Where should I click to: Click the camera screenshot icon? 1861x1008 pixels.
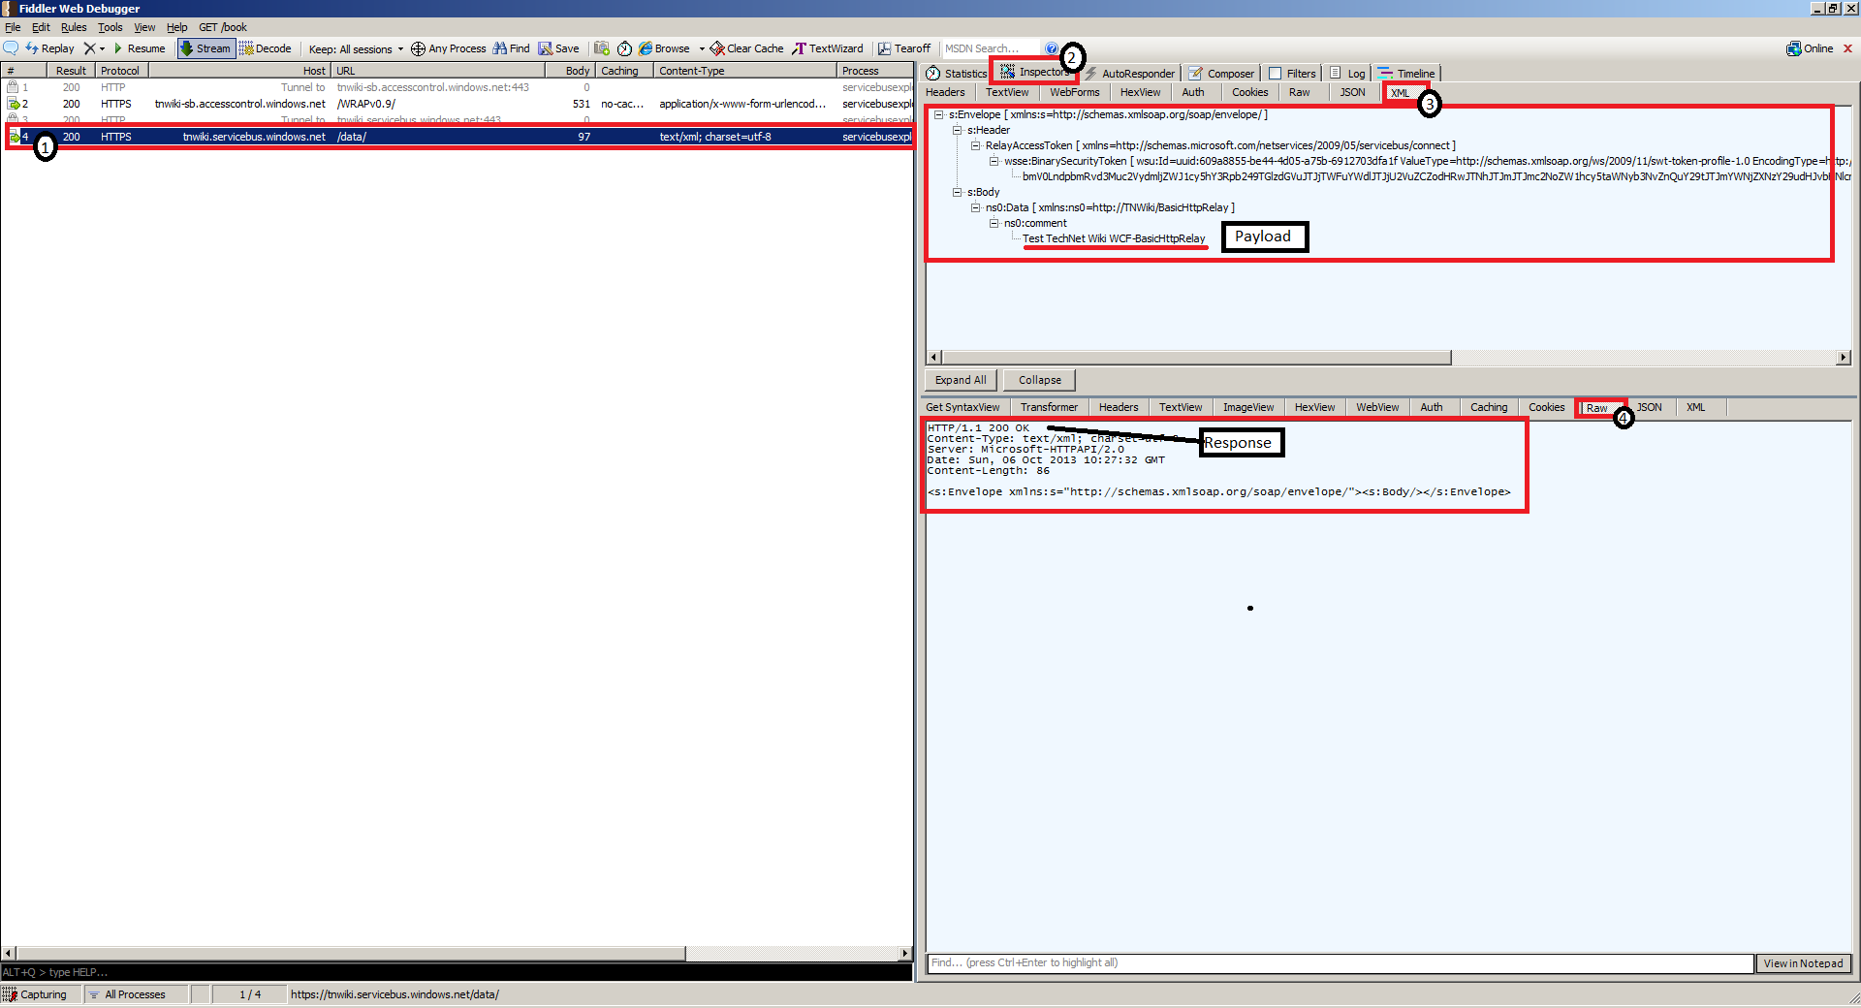(602, 48)
